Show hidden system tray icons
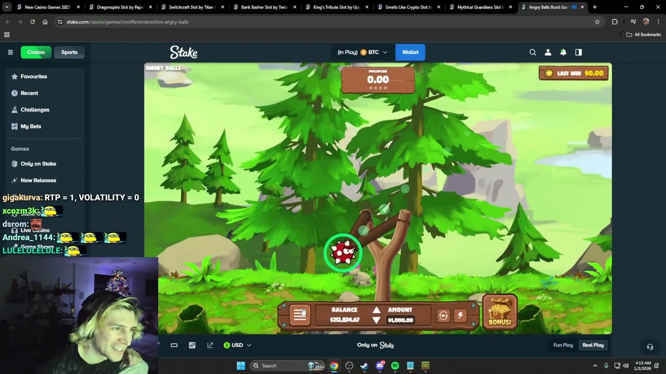This screenshot has width=666, height=374. [x=595, y=366]
